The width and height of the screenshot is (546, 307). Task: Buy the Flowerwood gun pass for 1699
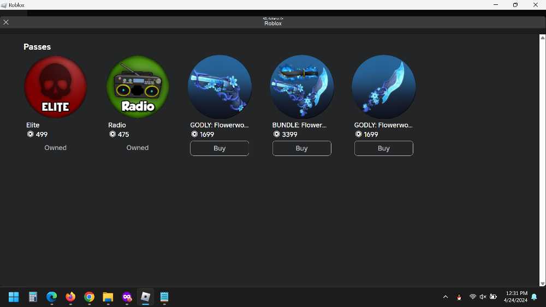click(x=219, y=148)
